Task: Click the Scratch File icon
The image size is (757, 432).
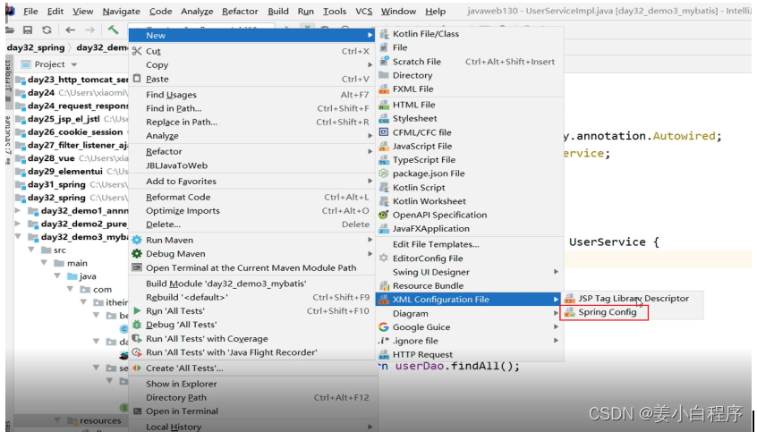Action: [x=384, y=62]
